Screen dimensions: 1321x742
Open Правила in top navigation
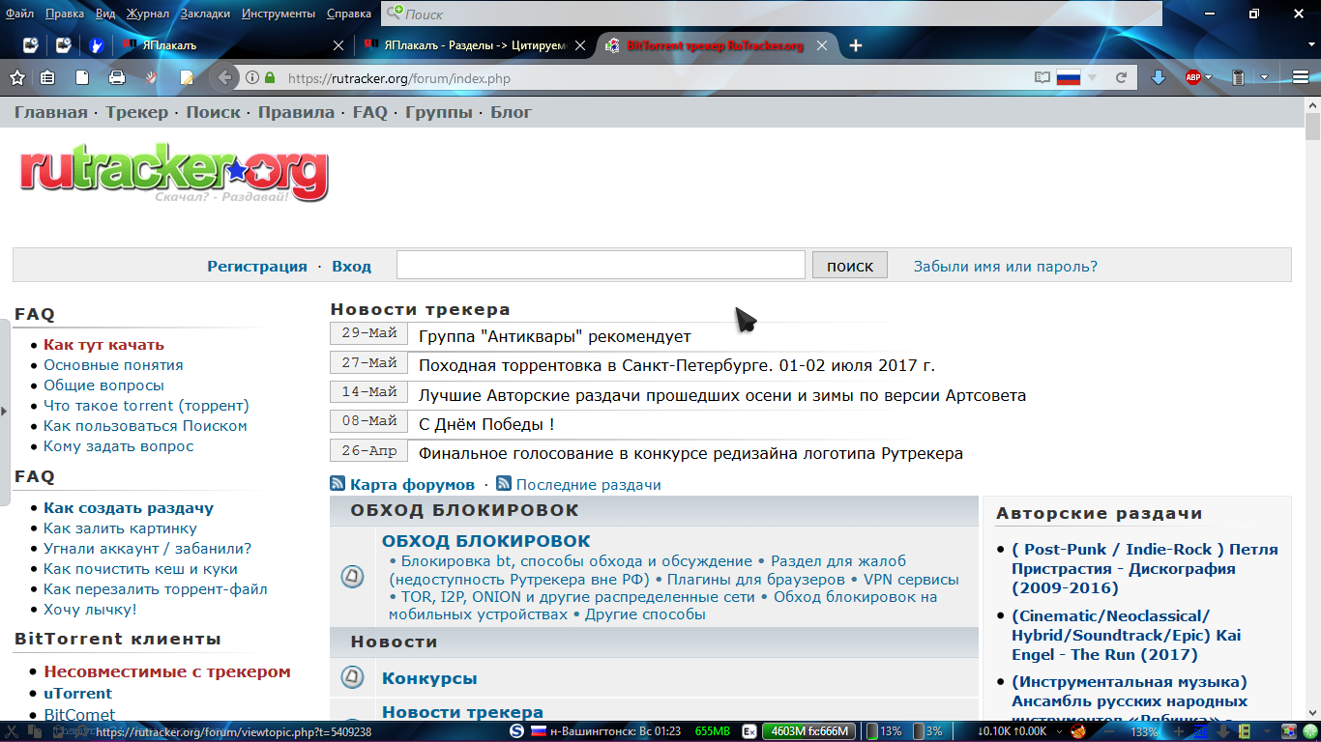pyautogui.click(x=296, y=112)
